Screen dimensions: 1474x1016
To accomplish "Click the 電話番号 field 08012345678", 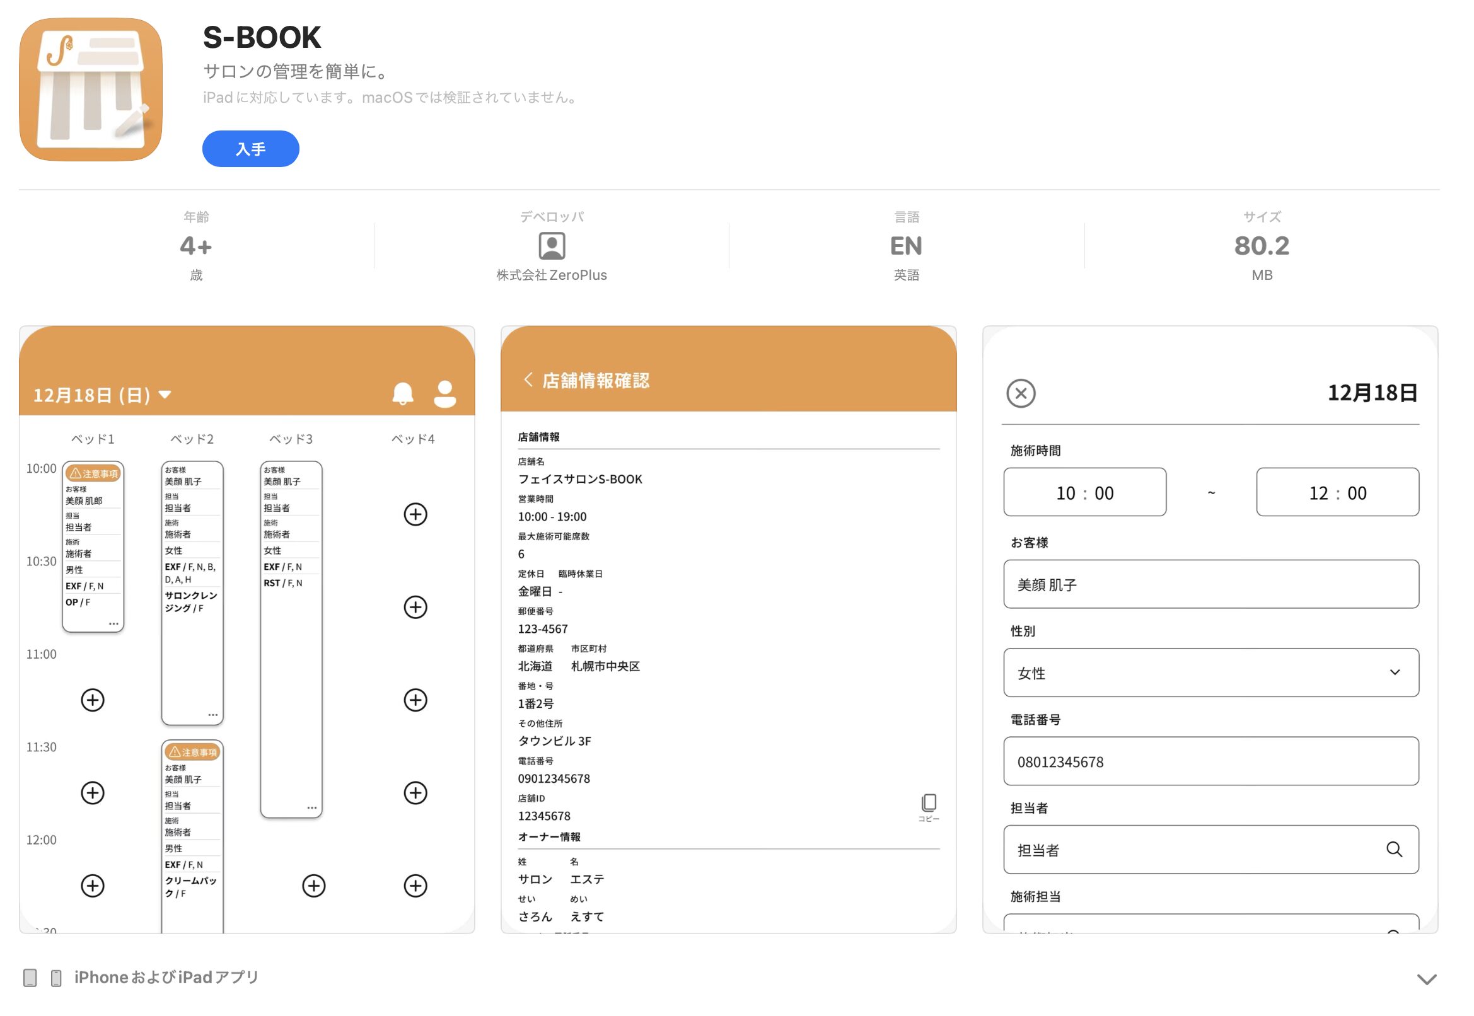I will (x=1211, y=761).
